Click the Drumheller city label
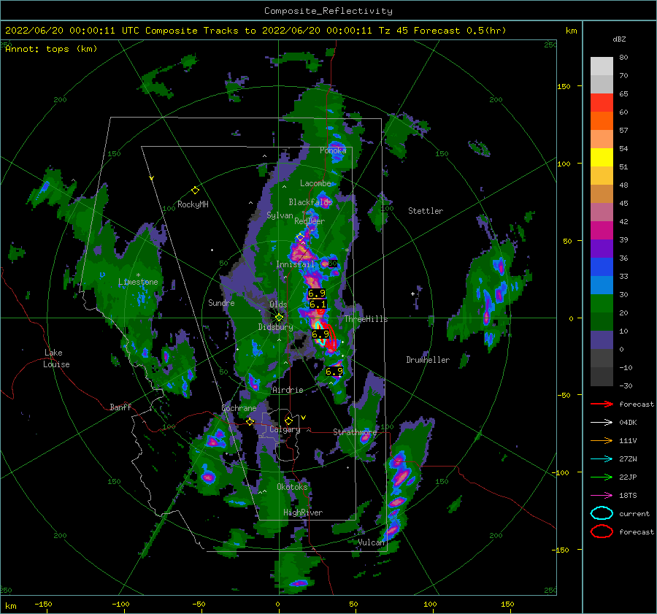This screenshot has width=657, height=614. point(428,360)
